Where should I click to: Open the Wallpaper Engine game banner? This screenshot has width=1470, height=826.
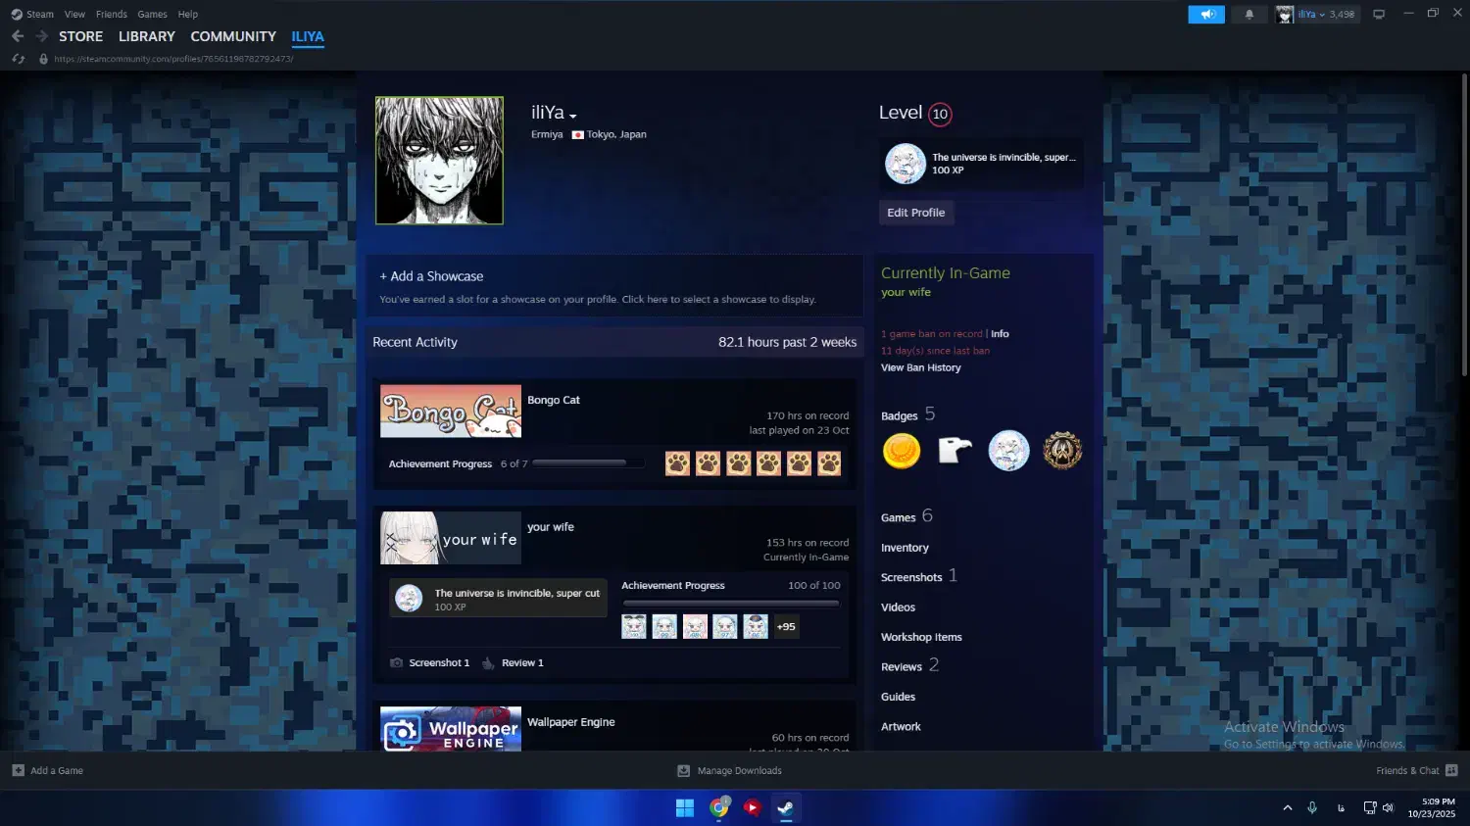tap(451, 729)
